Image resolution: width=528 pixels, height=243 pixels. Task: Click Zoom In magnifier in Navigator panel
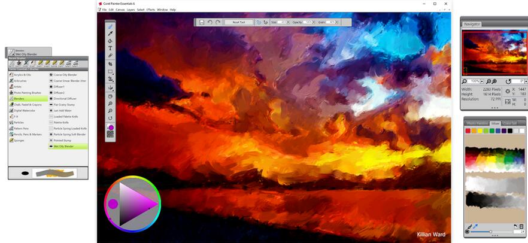tap(494, 81)
